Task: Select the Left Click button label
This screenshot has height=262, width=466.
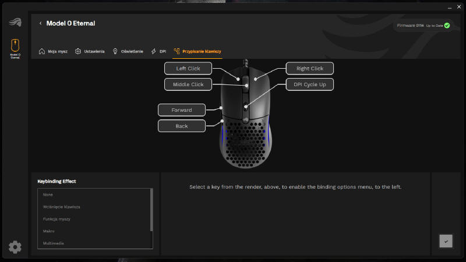Action: coord(188,68)
